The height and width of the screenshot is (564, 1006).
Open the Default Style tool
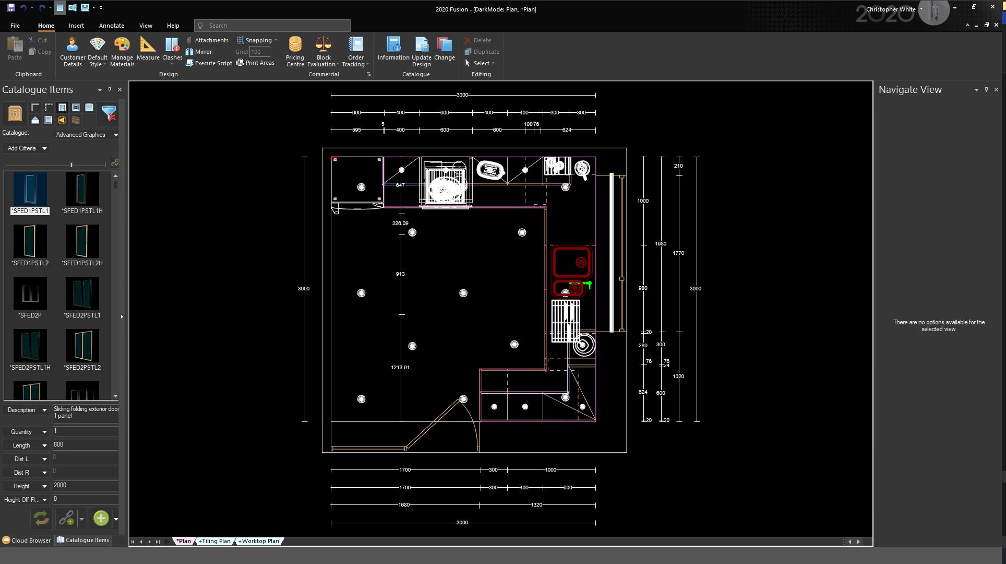97,52
